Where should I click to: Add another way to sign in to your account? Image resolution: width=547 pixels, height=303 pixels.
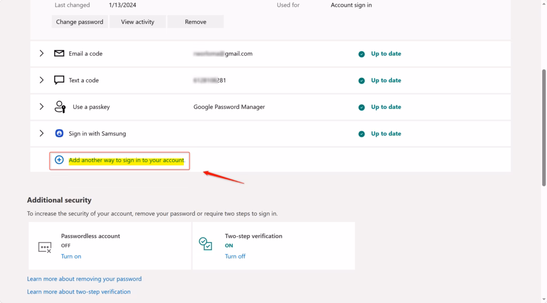tap(126, 160)
